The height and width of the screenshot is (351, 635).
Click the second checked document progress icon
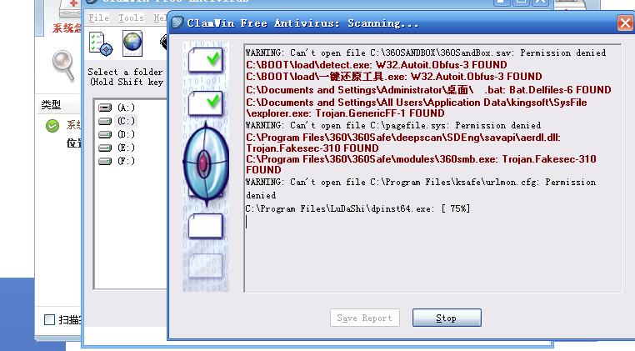click(x=206, y=104)
